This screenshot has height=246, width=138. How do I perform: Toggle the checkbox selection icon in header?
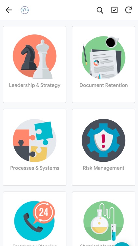[x=114, y=10]
